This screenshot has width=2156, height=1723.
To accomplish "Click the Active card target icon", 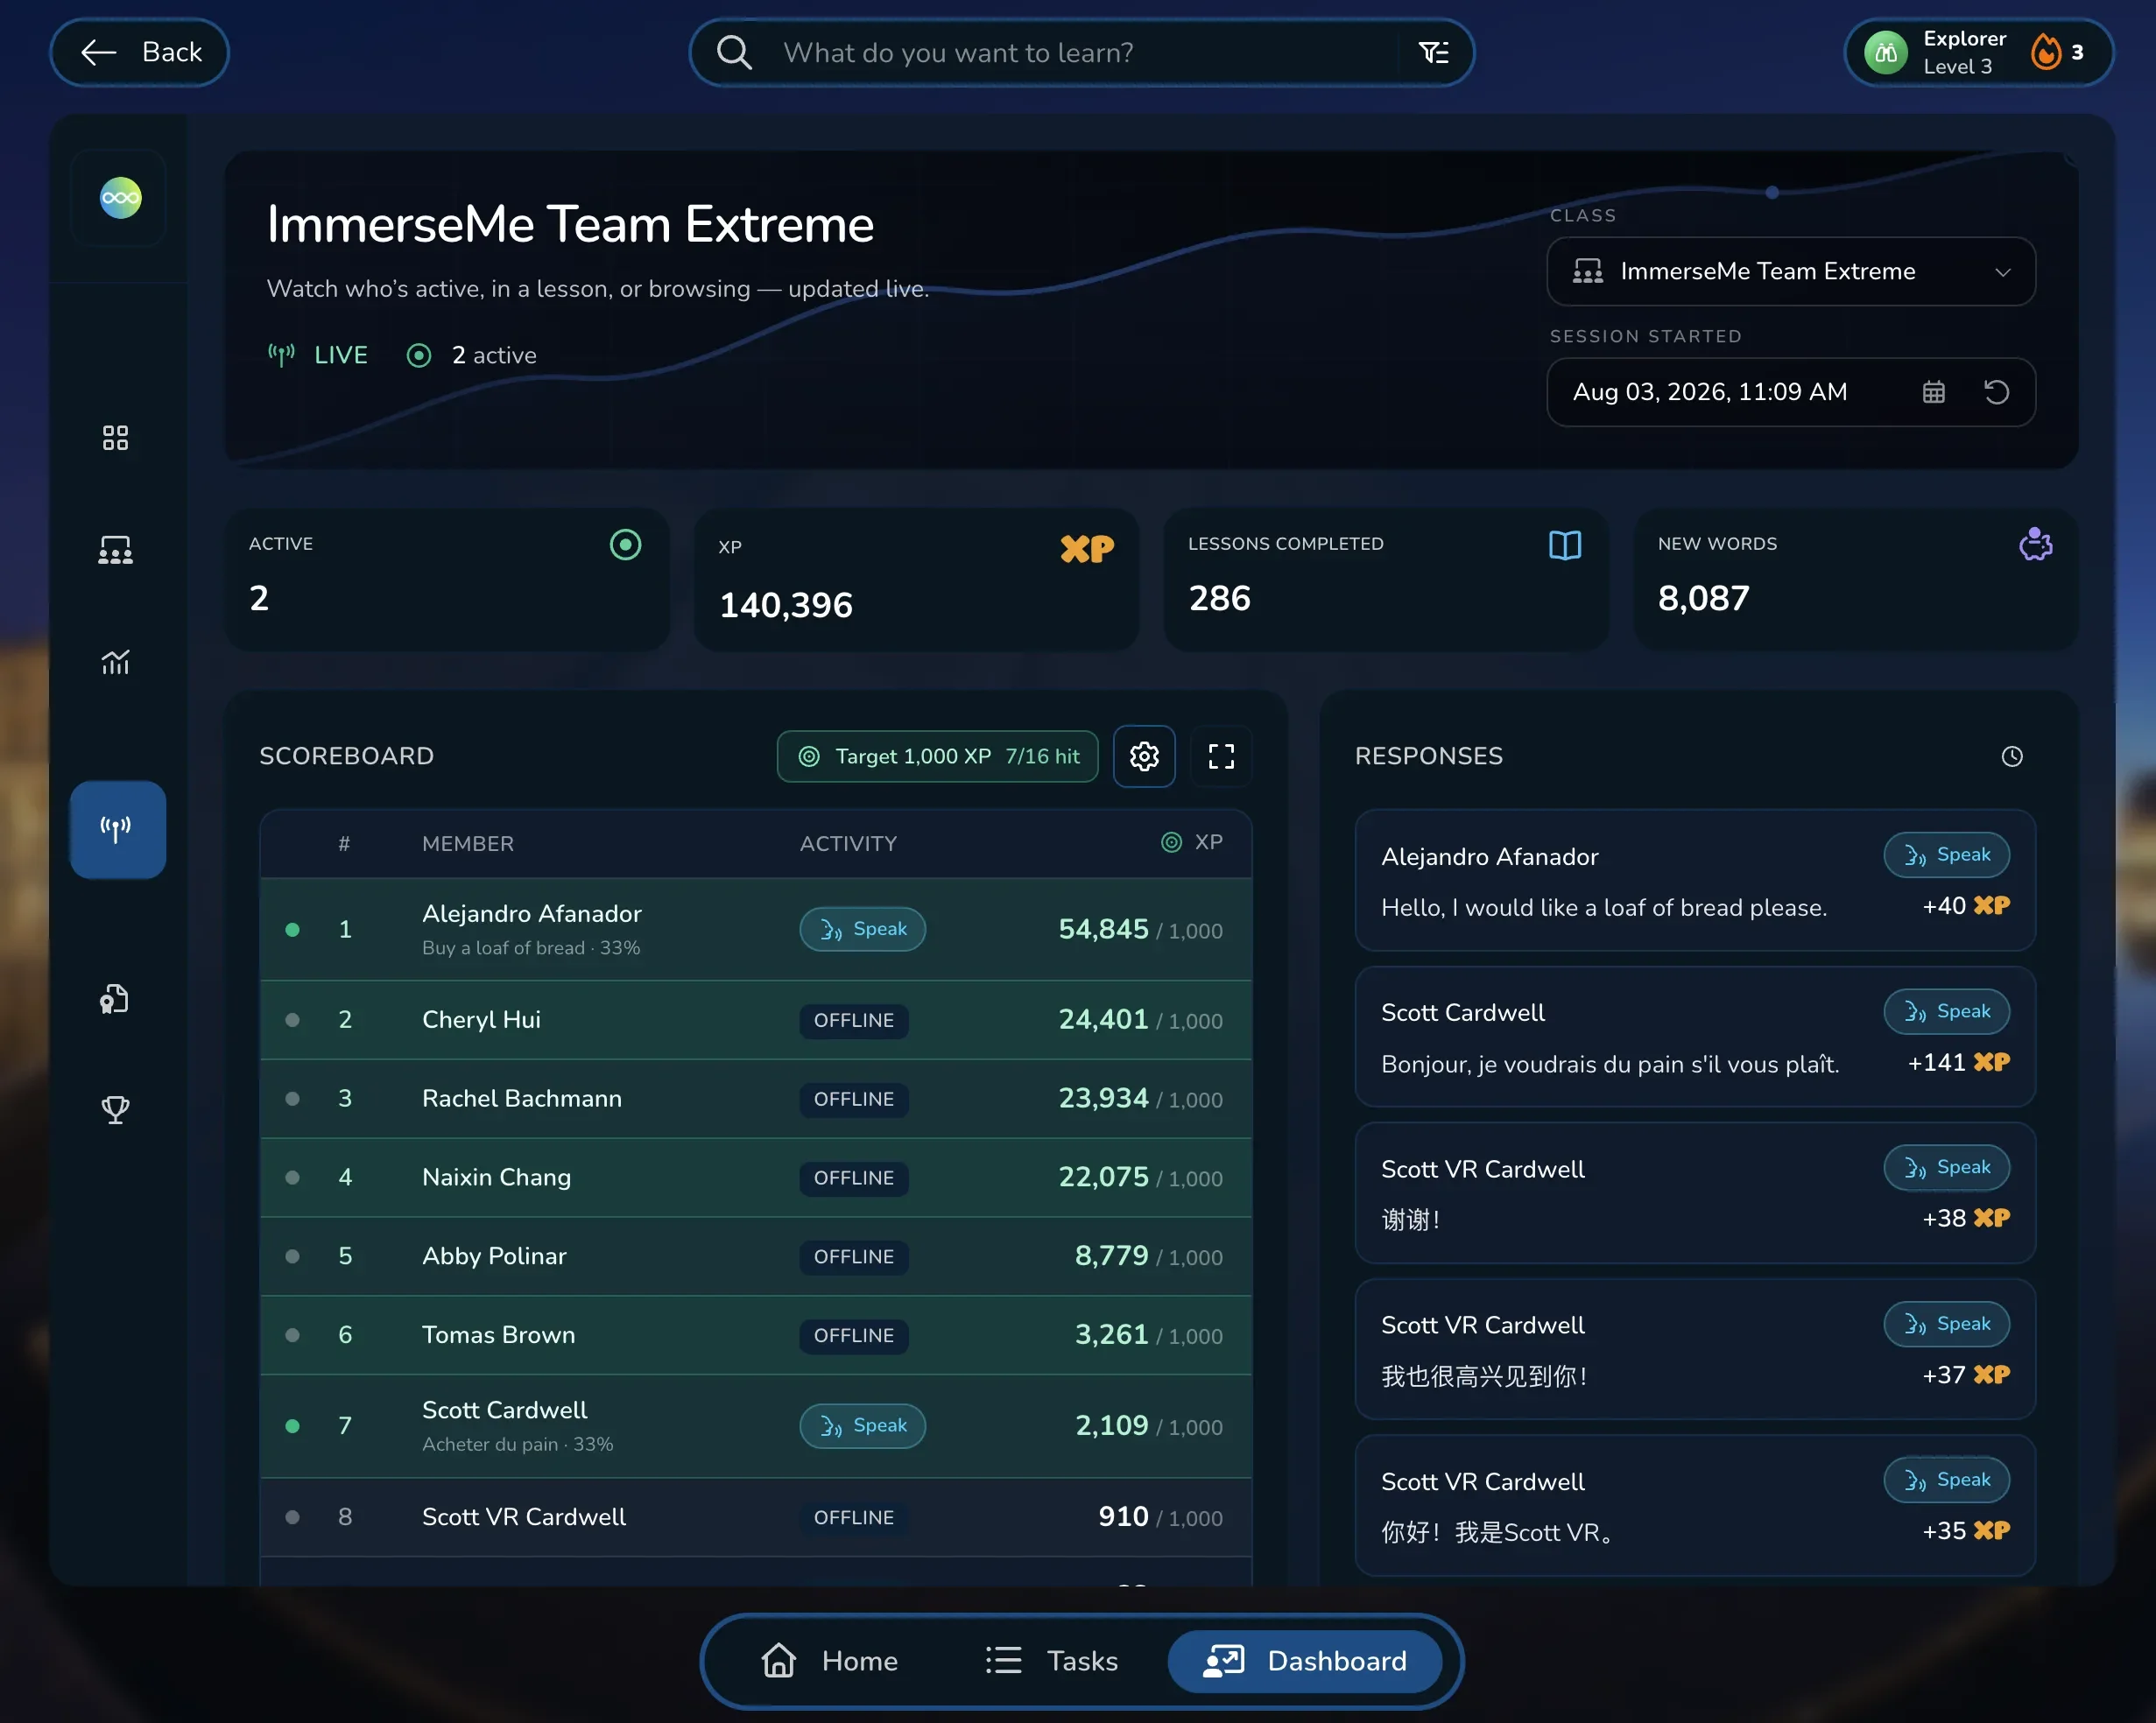I will [625, 545].
